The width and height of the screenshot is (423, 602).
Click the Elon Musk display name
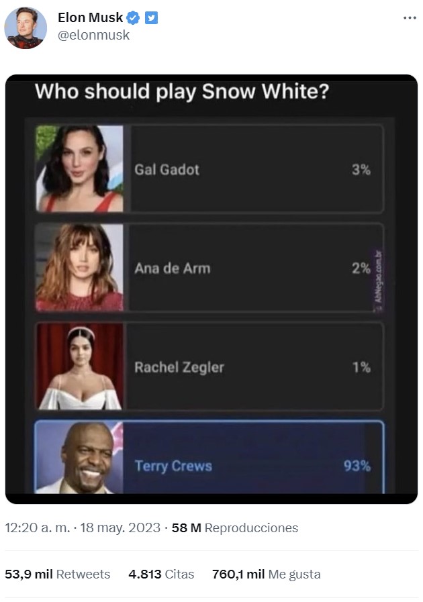point(90,17)
